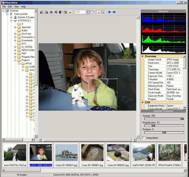Collapse the Desktop tree node
Viewport: 189px width, 177px height.
(x=3, y=11)
